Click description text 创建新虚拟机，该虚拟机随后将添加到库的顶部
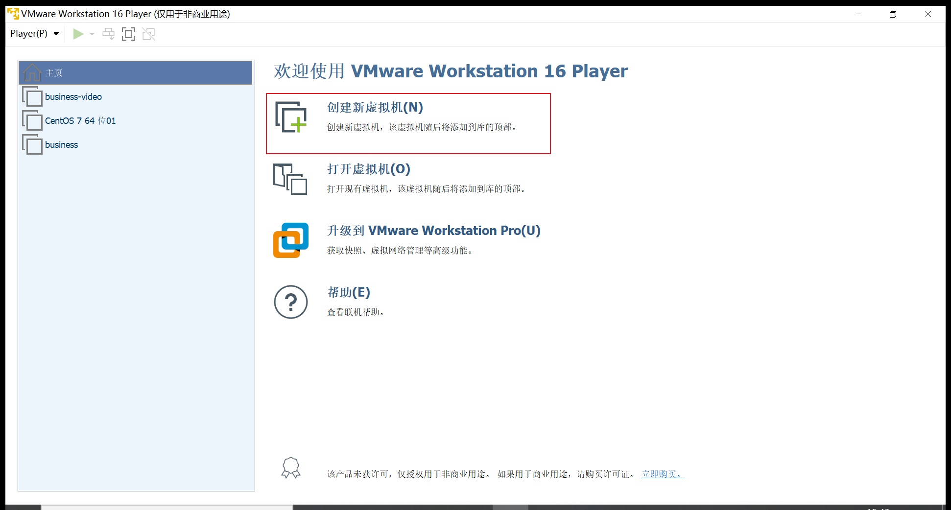This screenshot has width=951, height=510. click(423, 127)
